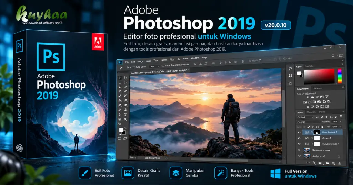Enable Show Transform Controls checkbox
353x185 pixels.
pos(163,66)
